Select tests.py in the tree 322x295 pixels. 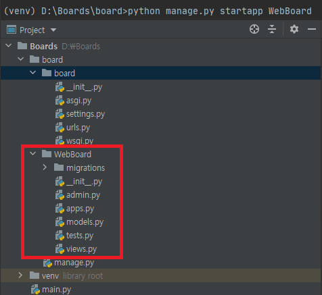(80, 236)
